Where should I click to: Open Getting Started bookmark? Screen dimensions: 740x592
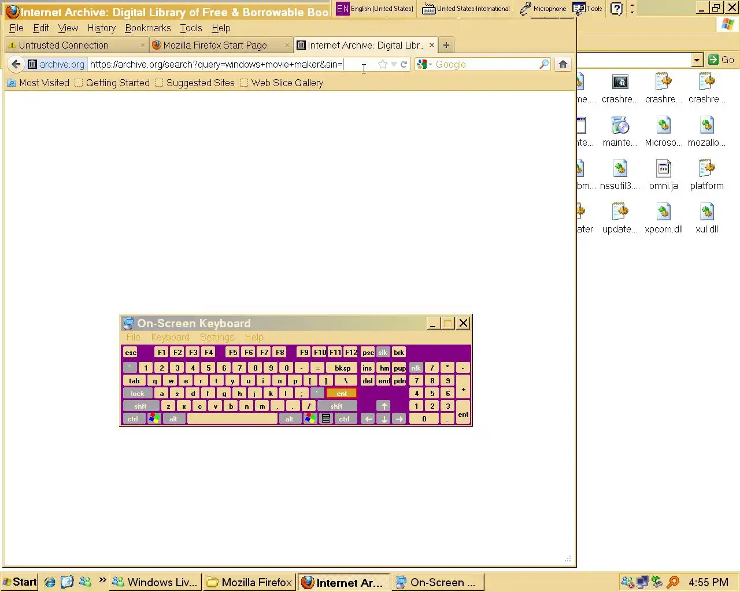point(112,83)
